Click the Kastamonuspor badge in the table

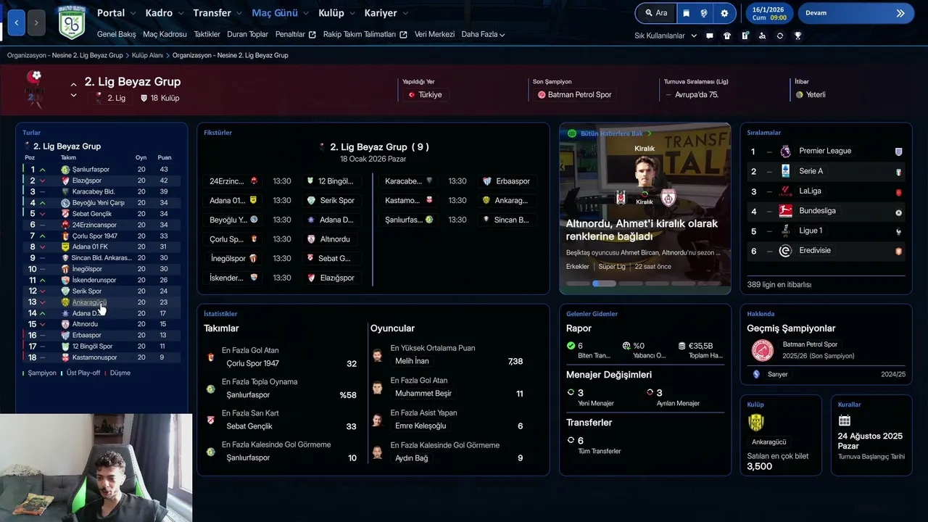[65, 357]
